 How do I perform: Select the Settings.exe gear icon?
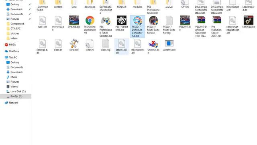click(x=249, y=21)
